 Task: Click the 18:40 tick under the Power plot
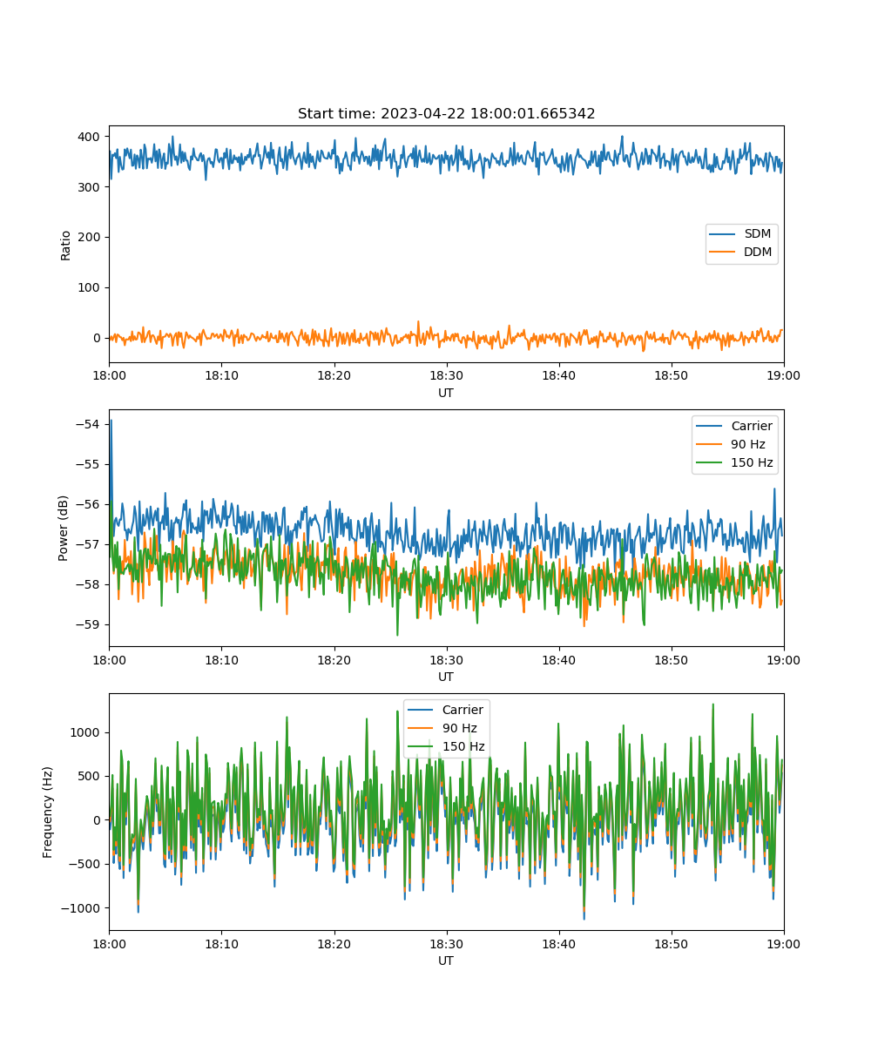pyautogui.click(x=559, y=659)
